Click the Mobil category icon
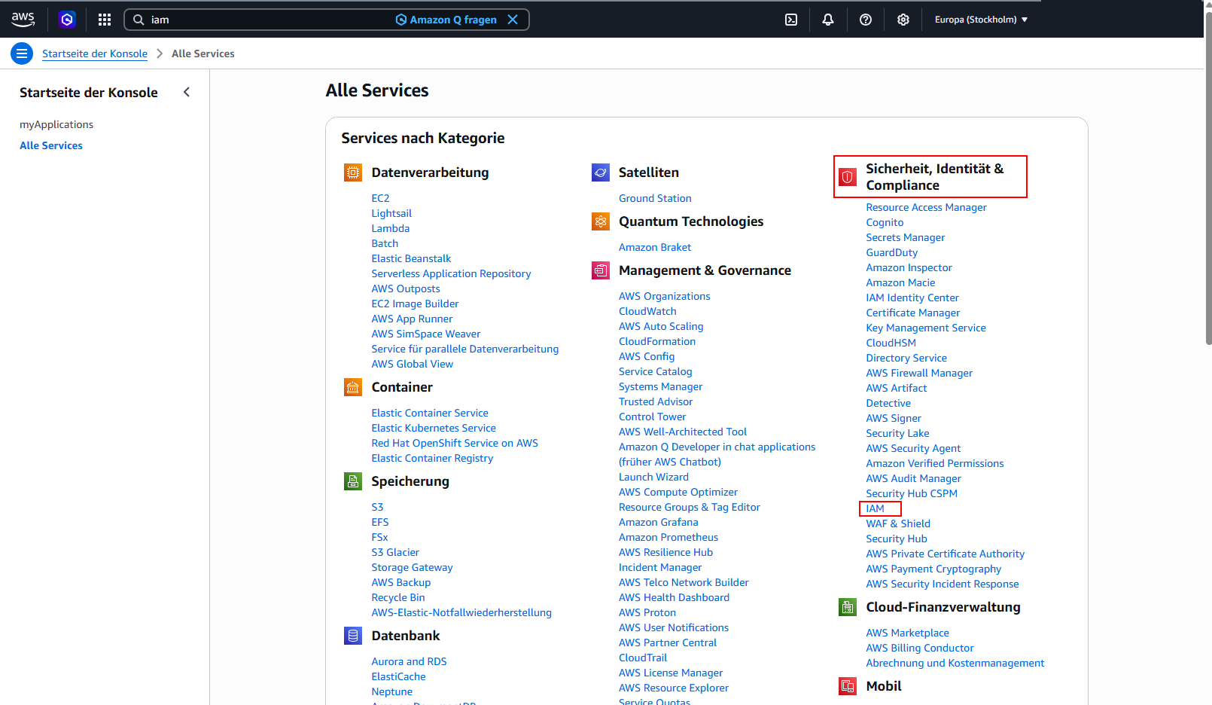Screen dimensions: 1212x705 [x=848, y=686]
